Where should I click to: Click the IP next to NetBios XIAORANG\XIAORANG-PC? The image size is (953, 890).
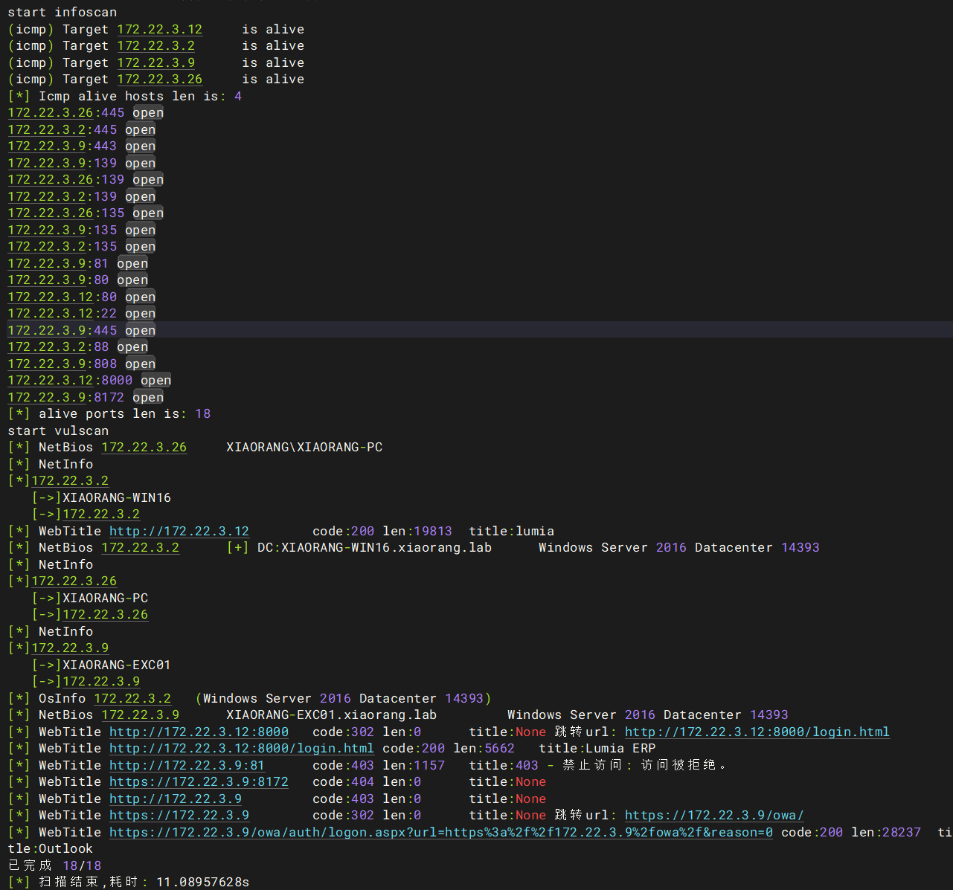pyautogui.click(x=144, y=447)
